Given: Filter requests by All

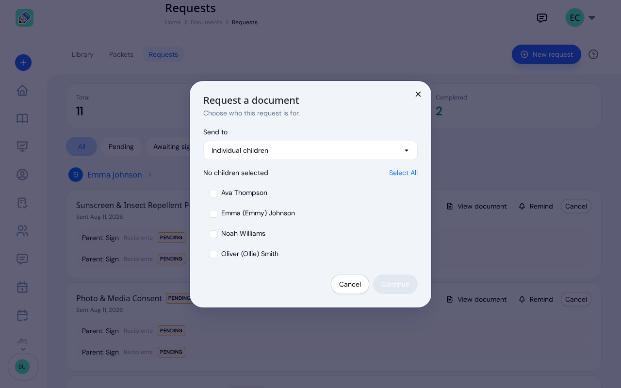Looking at the screenshot, I should coord(82,146).
